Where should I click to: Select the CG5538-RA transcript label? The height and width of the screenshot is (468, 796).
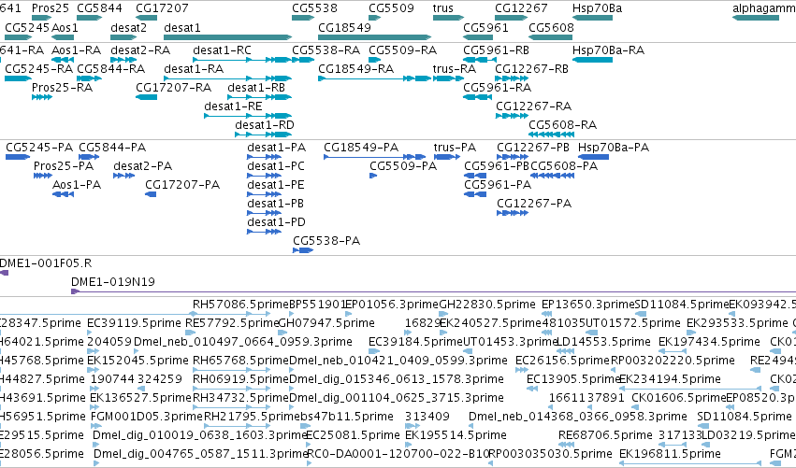[326, 50]
